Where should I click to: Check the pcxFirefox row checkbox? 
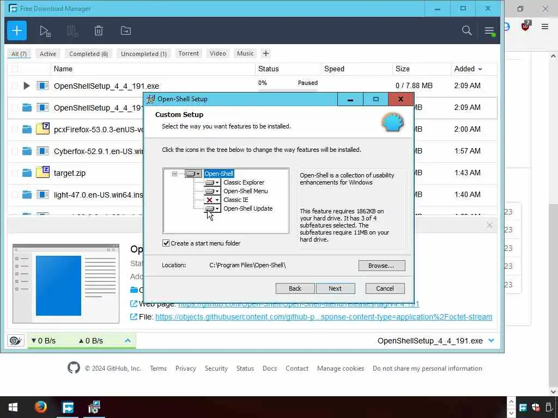[x=15, y=130]
